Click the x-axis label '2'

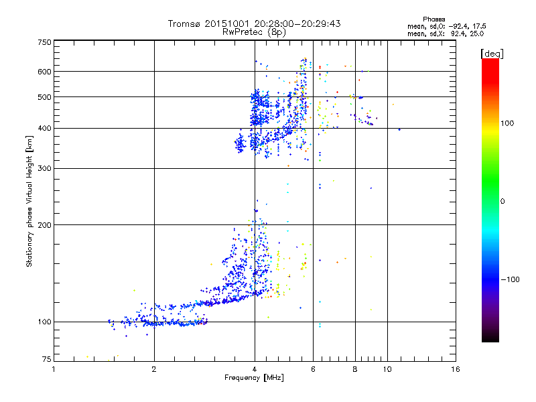[x=154, y=369]
